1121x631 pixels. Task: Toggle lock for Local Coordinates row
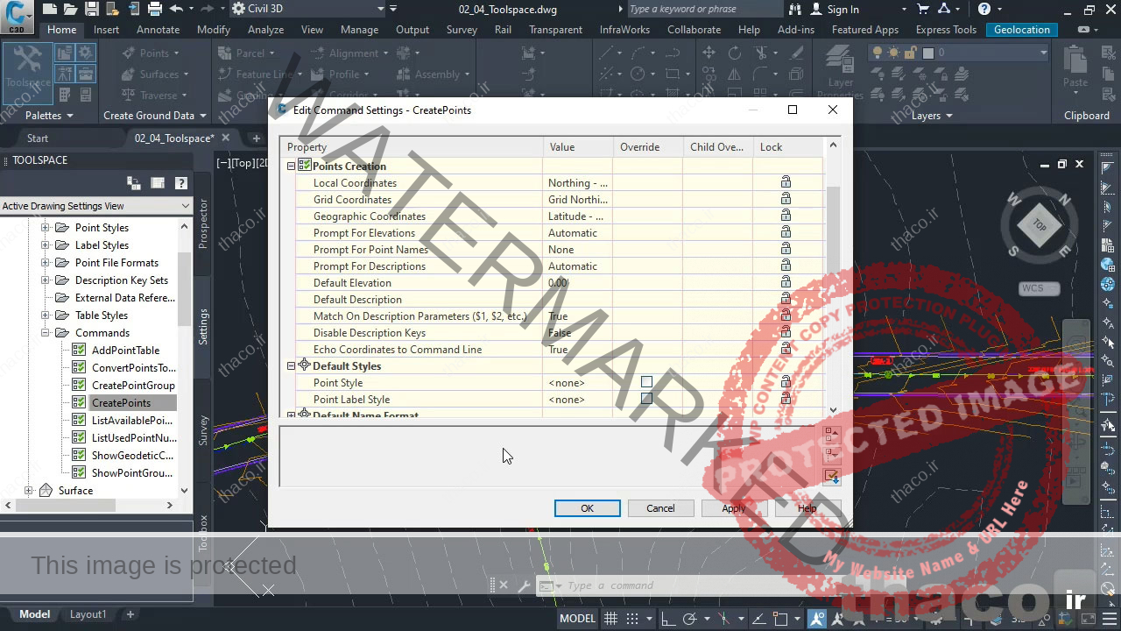point(786,183)
